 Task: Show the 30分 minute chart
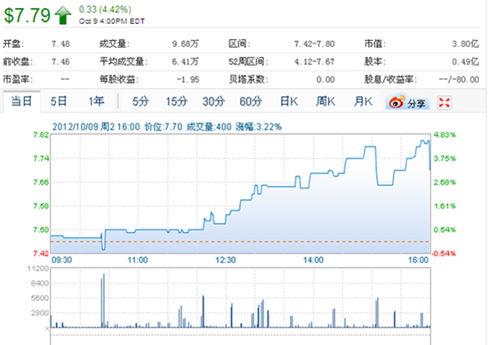coord(213,101)
